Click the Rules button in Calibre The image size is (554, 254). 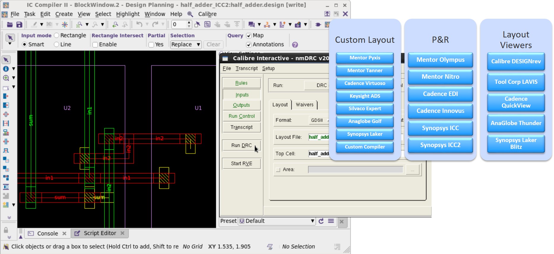pos(241,83)
